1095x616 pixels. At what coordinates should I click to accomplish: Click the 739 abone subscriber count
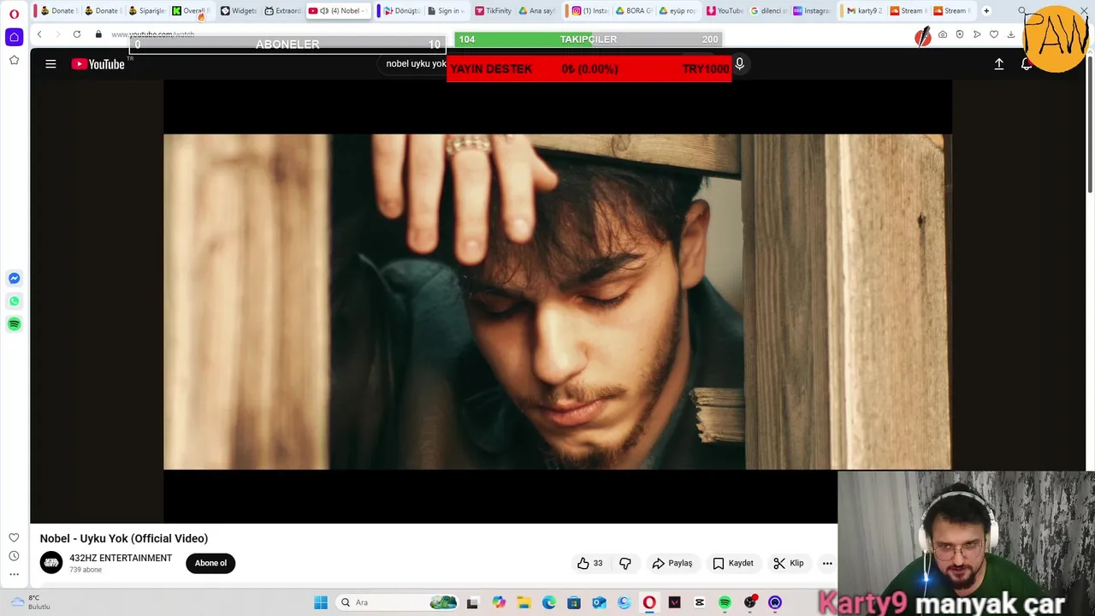pos(86,570)
